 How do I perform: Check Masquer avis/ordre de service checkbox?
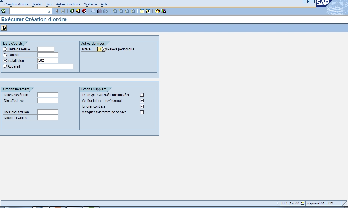click(x=142, y=112)
